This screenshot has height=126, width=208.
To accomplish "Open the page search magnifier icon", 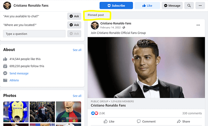I will (x=189, y=5).
